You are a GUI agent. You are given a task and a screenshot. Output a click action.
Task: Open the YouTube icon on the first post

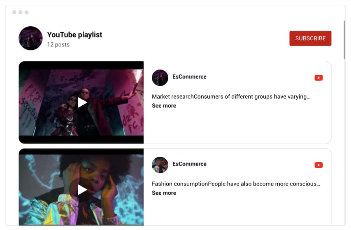(318, 78)
